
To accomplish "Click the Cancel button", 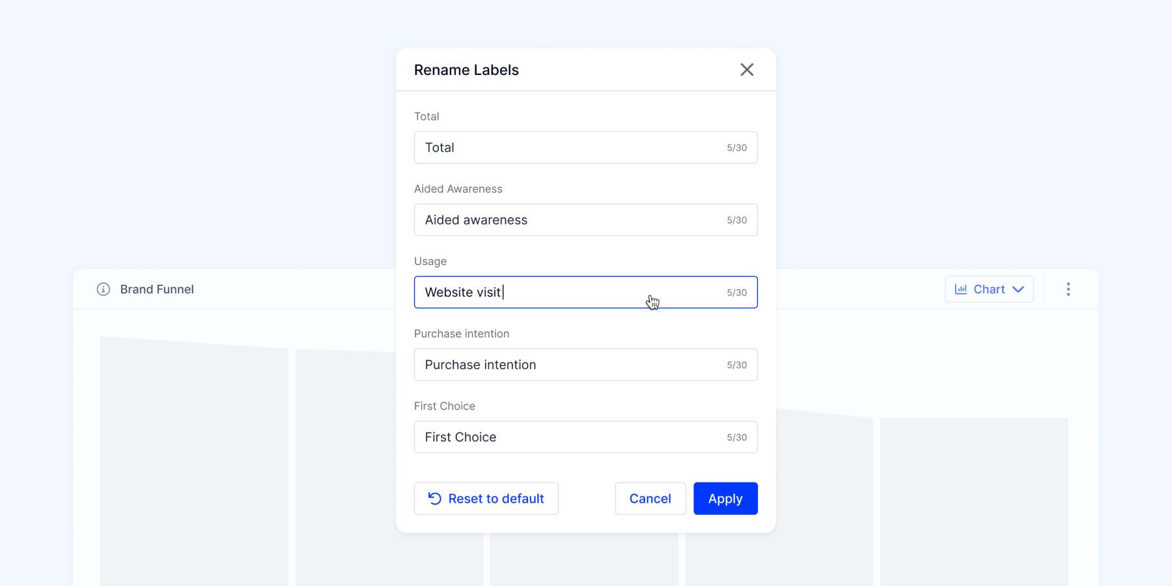I will point(650,498).
